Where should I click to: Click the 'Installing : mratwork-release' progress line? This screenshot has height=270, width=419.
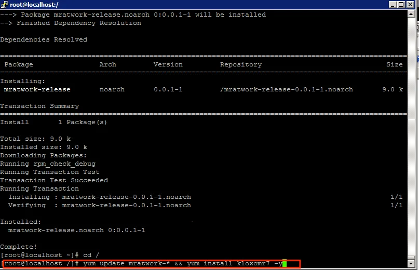pyautogui.click(x=100, y=197)
